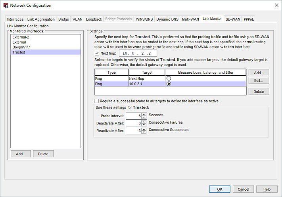Confirm settings with OK
Image resolution: width=282 pixels, height=197 pixels.
click(220, 189)
